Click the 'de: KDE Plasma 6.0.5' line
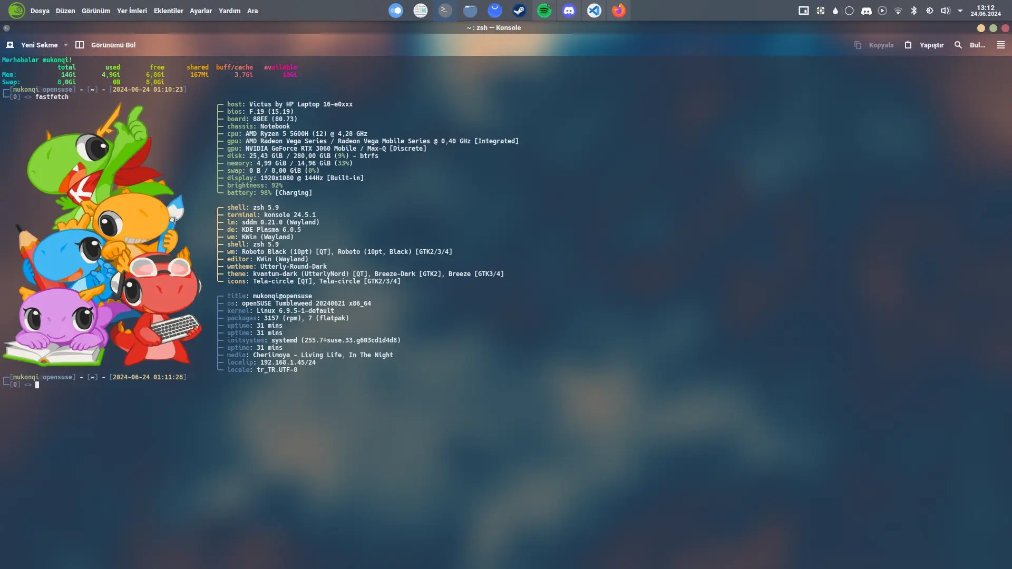1012x569 pixels. (x=264, y=230)
